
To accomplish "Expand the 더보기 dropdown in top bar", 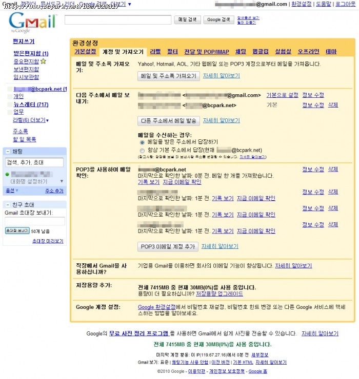I will [121, 4].
